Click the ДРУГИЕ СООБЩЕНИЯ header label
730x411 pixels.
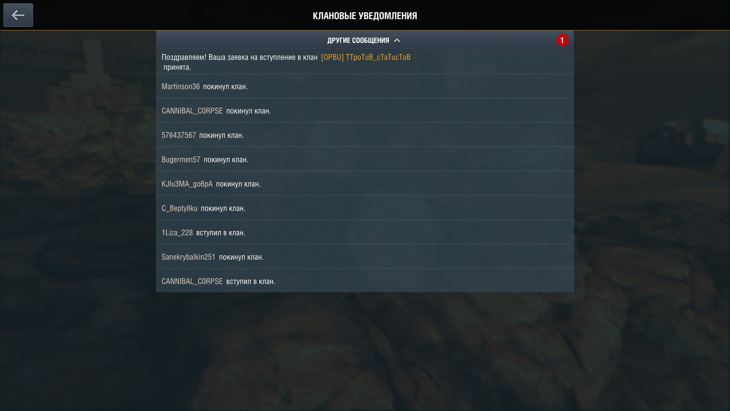click(x=358, y=40)
